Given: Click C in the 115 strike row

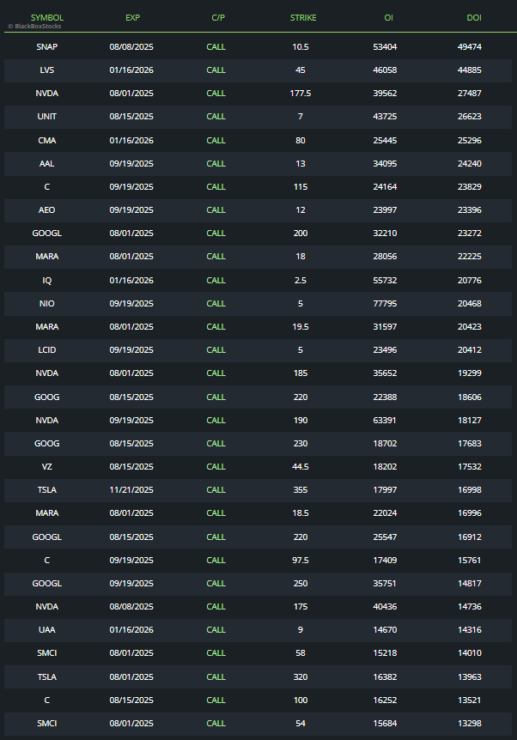Looking at the screenshot, I should (46, 186).
